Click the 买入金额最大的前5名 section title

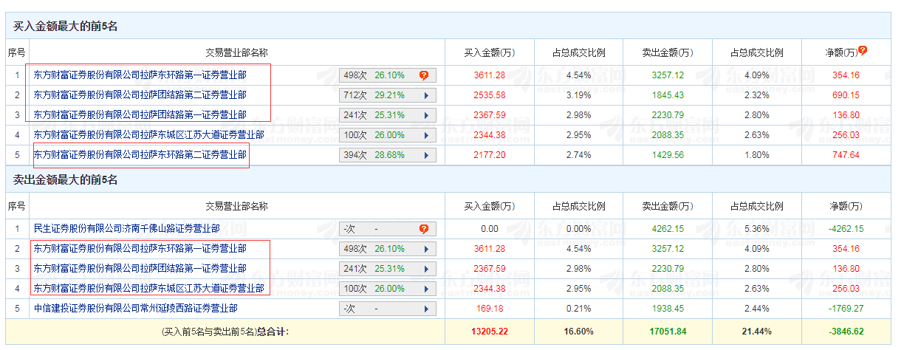pos(66,27)
